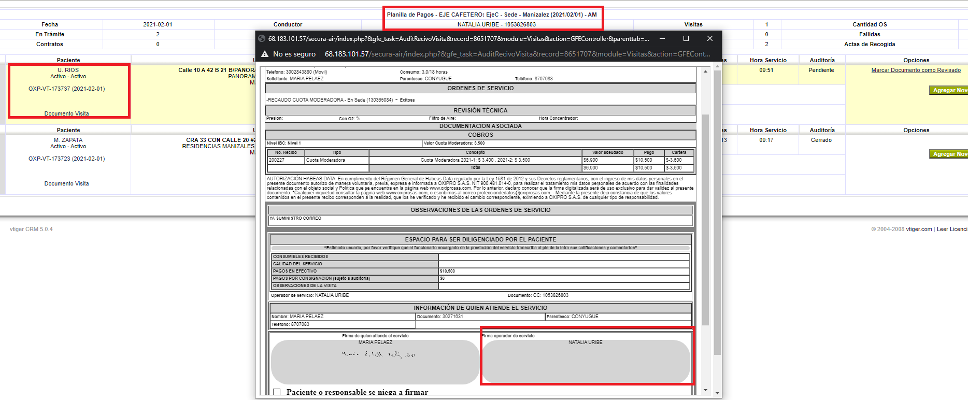Click 'Documento: CC: 1053826803' operator text
This screenshot has width=968, height=400.
click(x=538, y=295)
